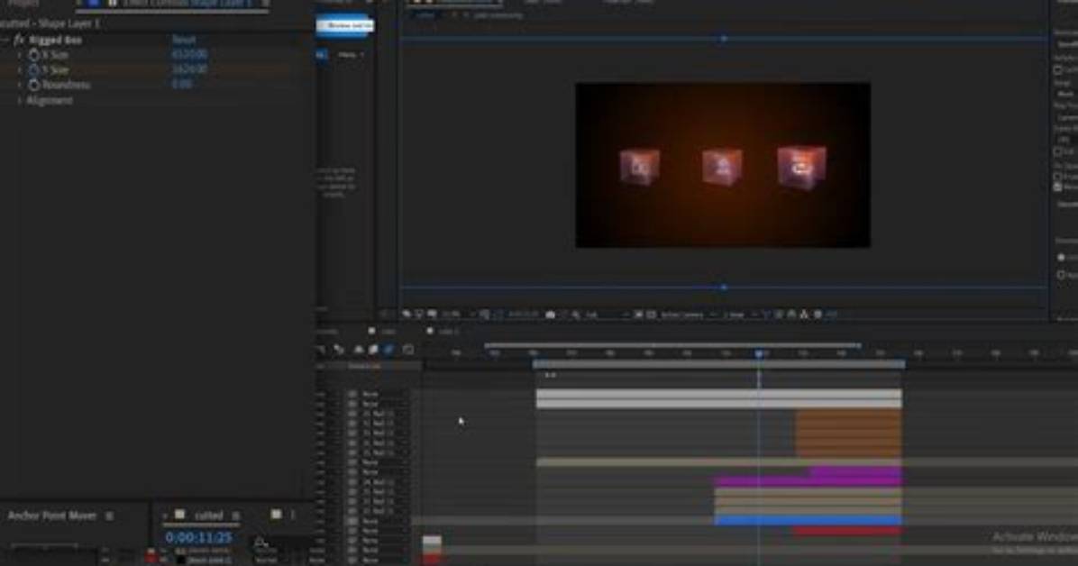The width and height of the screenshot is (1078, 566).
Task: Click the Take Snapshot camera icon
Action: 550,315
